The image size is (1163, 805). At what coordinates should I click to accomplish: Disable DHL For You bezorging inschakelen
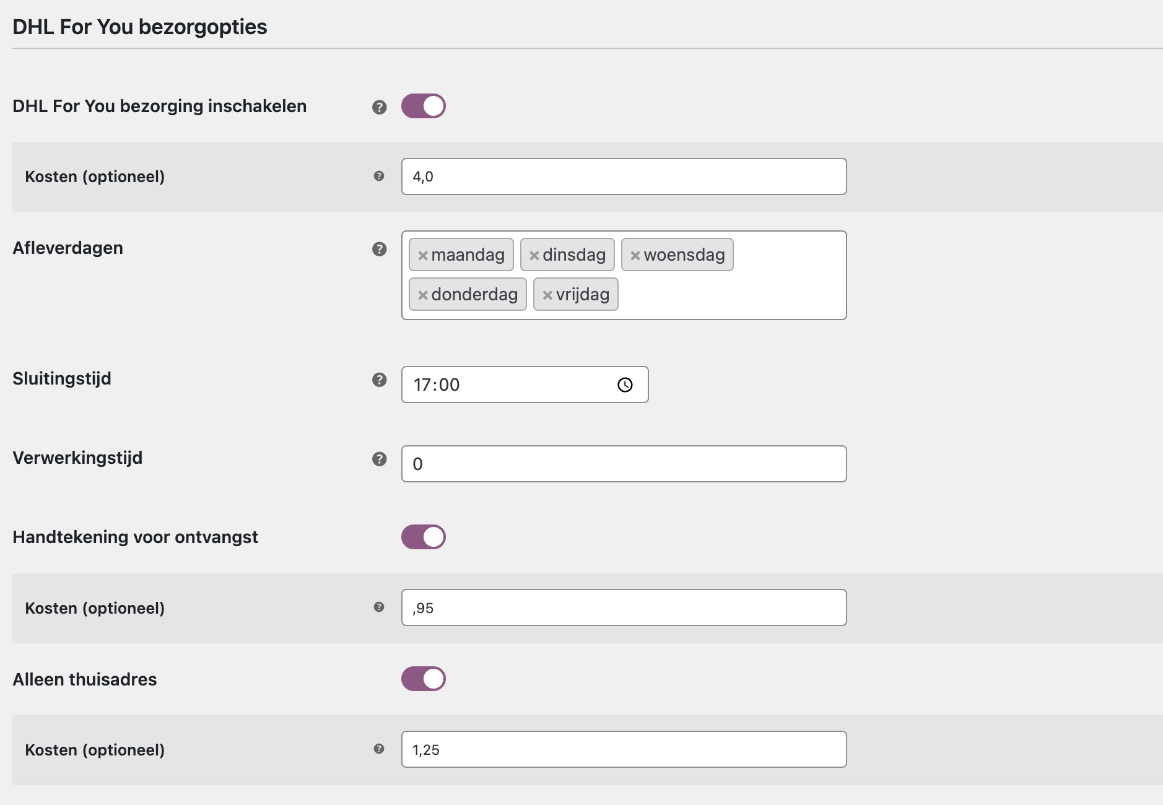coord(424,106)
